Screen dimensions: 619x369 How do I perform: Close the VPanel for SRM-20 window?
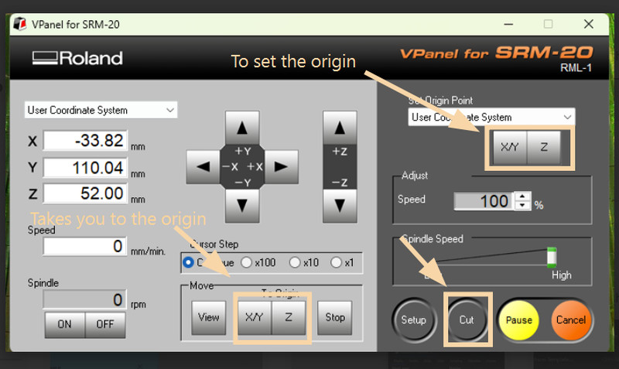click(589, 24)
